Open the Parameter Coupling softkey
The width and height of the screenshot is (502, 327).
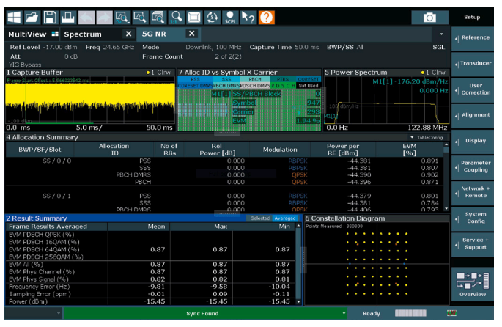473,166
